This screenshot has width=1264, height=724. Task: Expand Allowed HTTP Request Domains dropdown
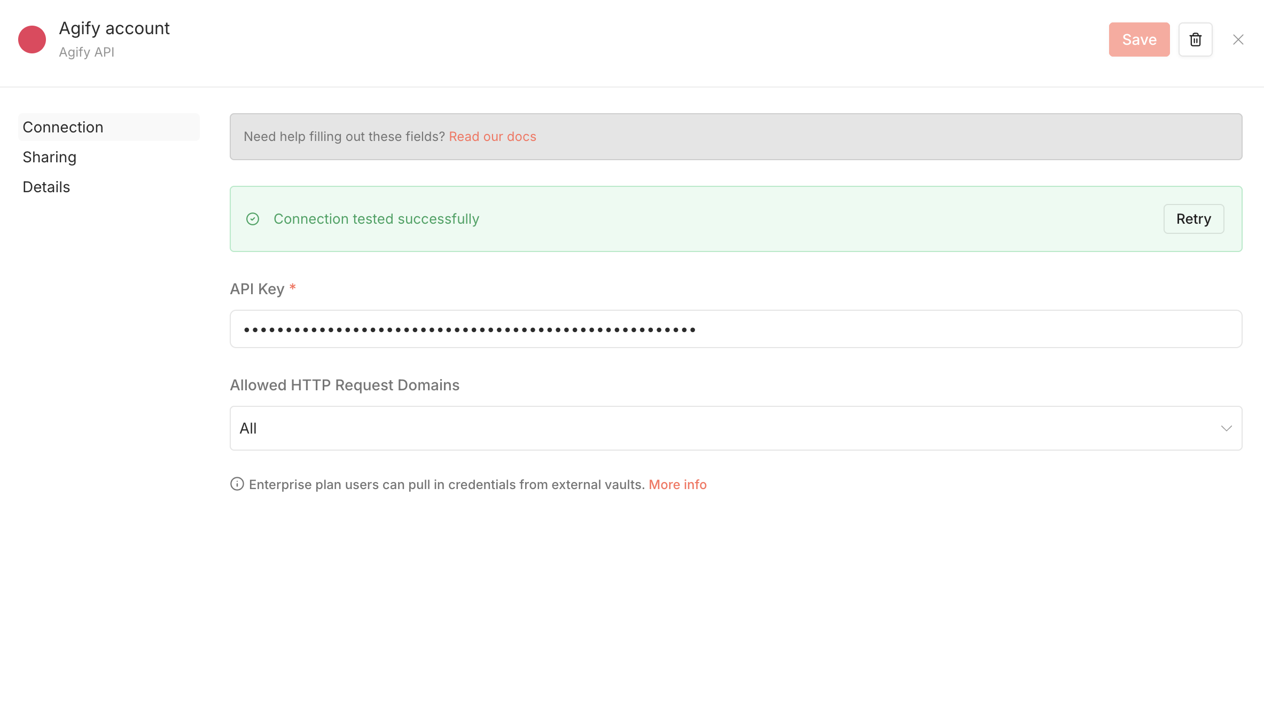(x=736, y=428)
